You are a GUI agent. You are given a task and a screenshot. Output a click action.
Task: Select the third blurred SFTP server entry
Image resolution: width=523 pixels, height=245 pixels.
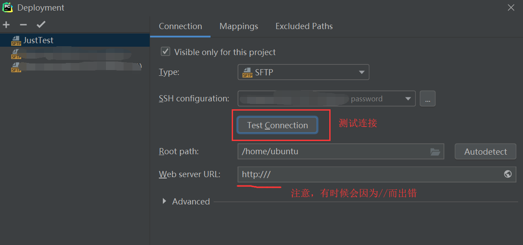75,67
